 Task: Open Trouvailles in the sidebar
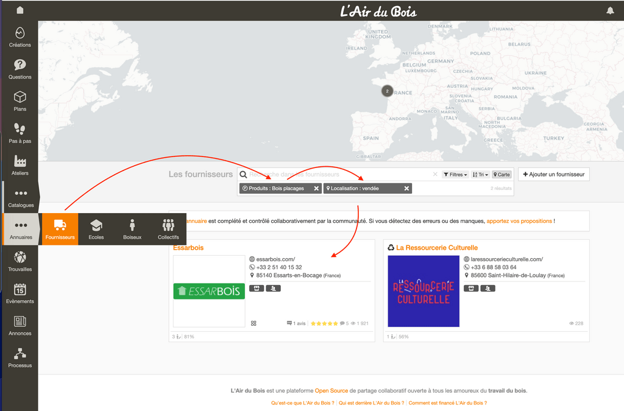[x=19, y=261]
